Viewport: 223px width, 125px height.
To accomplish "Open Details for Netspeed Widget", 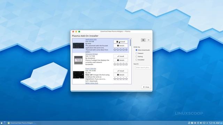I will coord(121,60).
